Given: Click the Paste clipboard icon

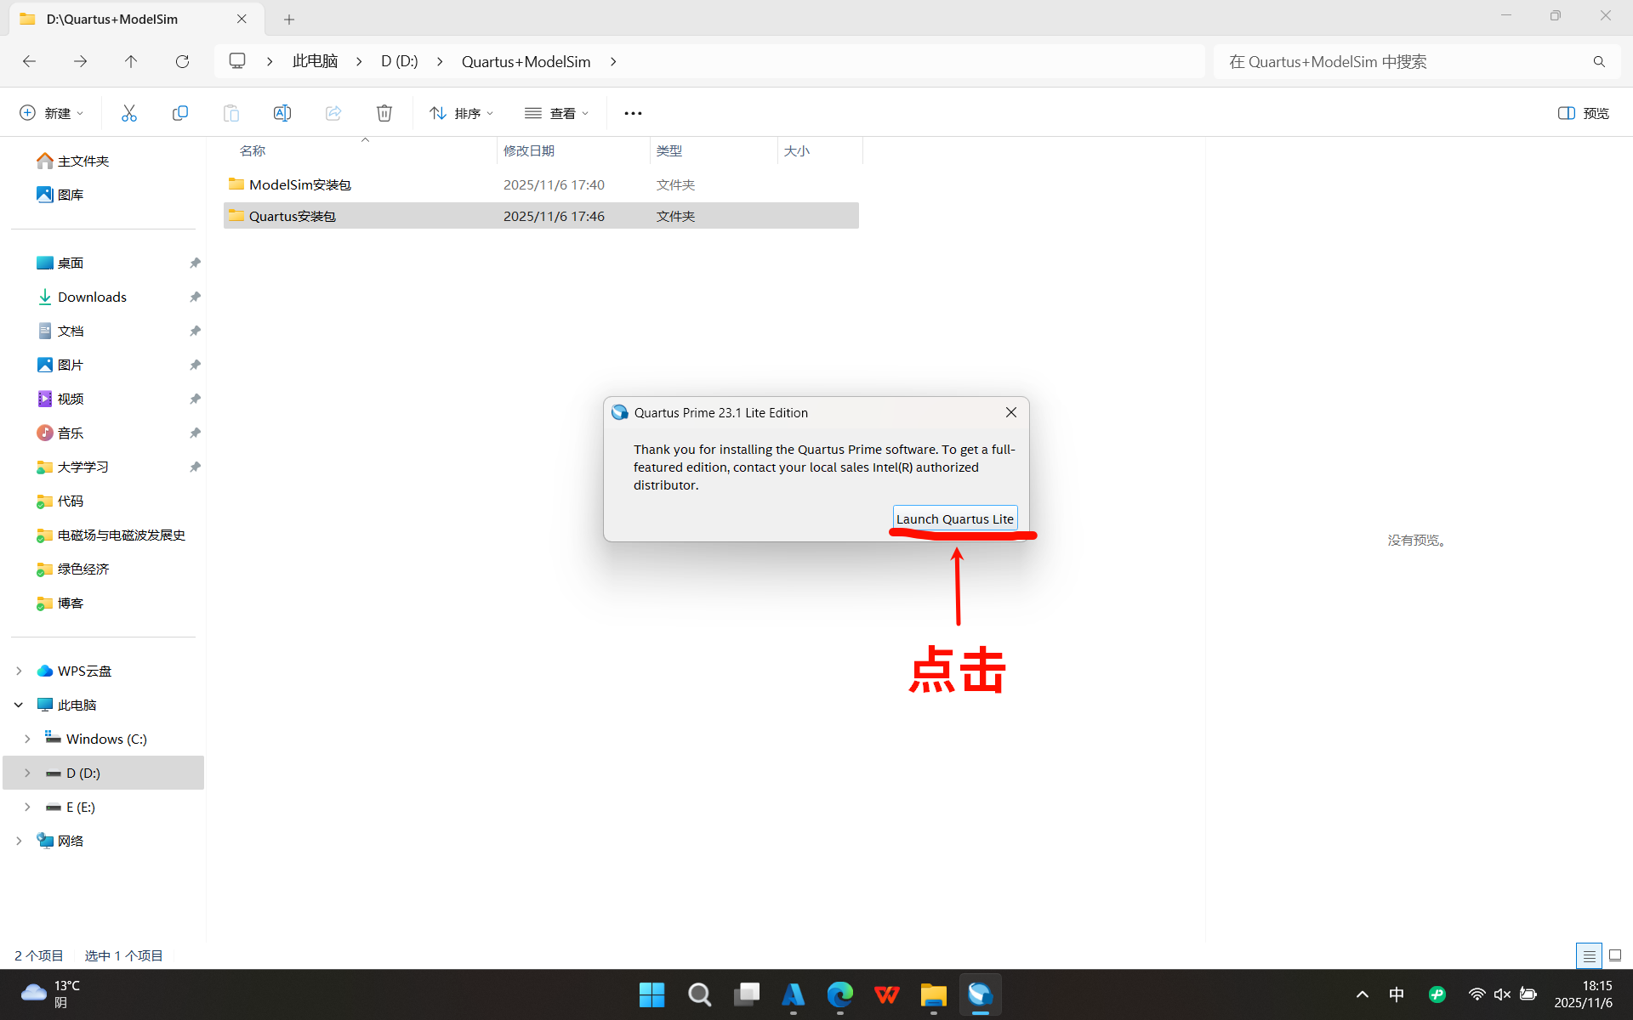Looking at the screenshot, I should (x=231, y=113).
